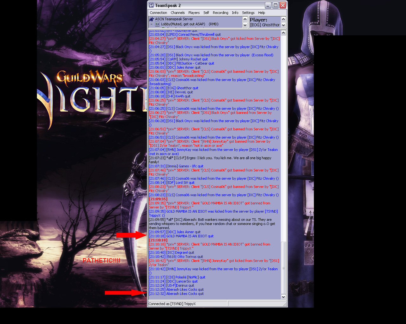The image size is (406, 324).
Task: Select the ASCN Teamspeak Server icon
Action: point(152,19)
